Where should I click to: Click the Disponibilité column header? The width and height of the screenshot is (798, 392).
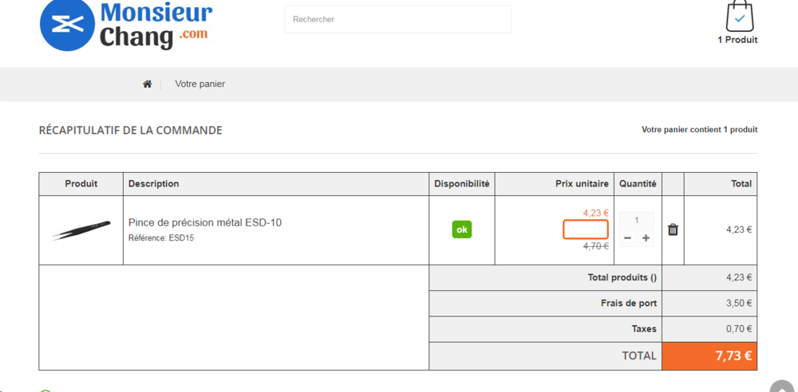pos(461,184)
